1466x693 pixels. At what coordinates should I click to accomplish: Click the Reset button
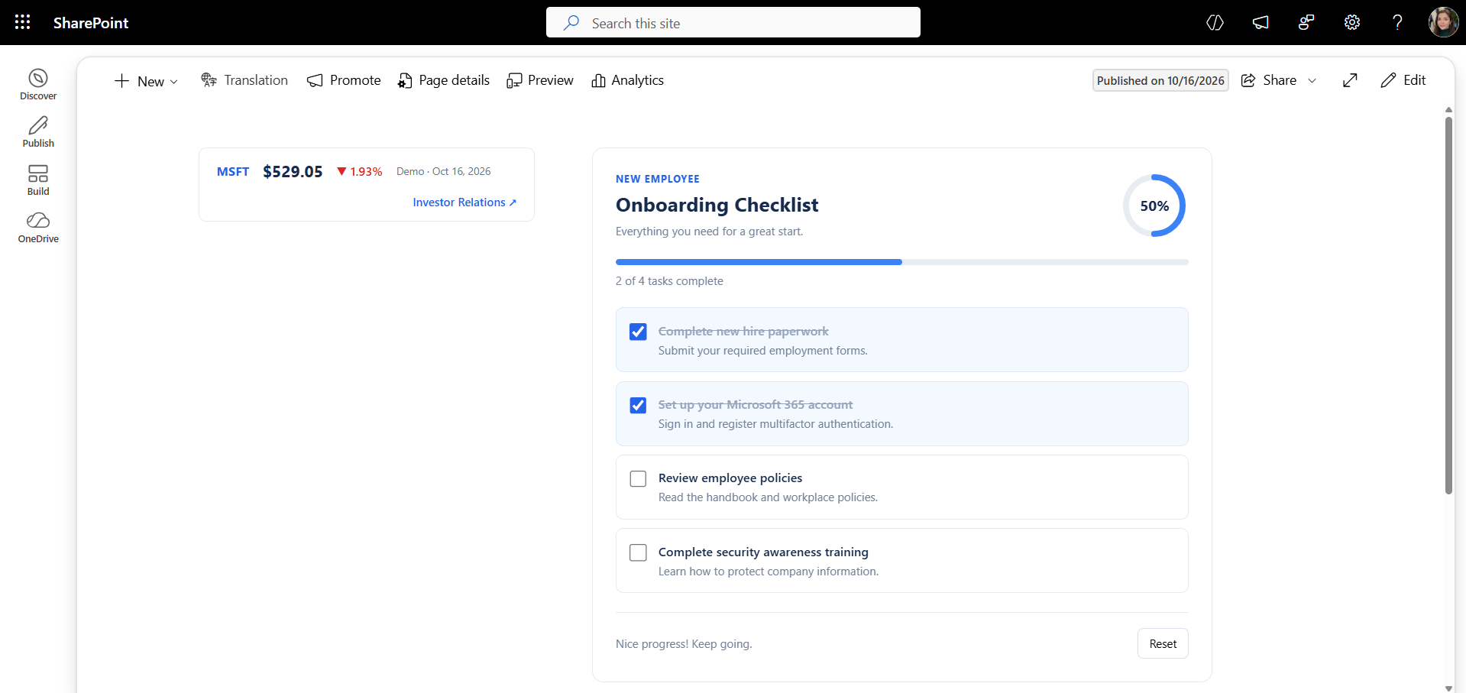[x=1163, y=643]
